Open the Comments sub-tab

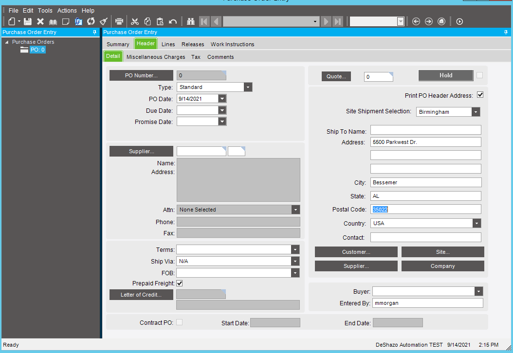[220, 57]
